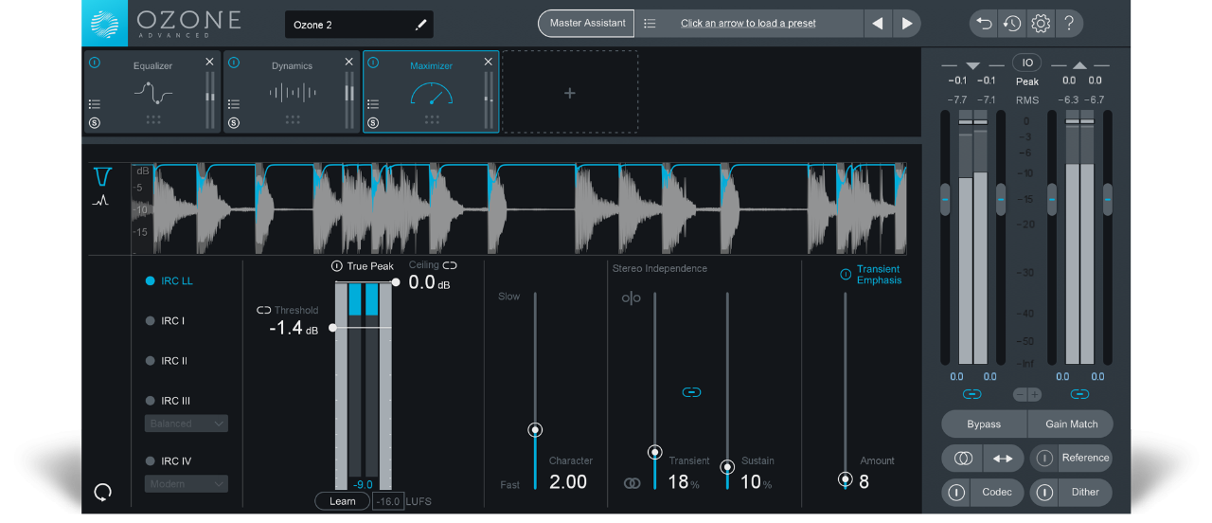Link the input gain faders
Screen dimensions: 1212x523
(972, 394)
